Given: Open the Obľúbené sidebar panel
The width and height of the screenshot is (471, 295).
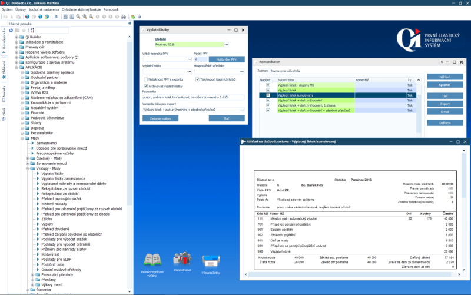Looking at the screenshot, I should point(4,69).
